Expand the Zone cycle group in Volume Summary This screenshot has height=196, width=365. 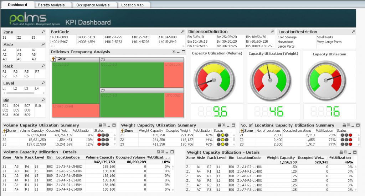coord(5,131)
